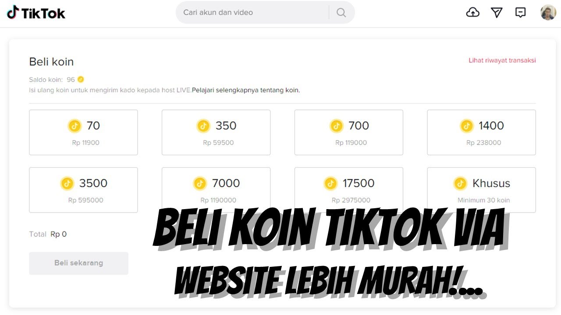Click the coin icon beside 70
Viewport: 561px width, 315px height.
point(75,126)
